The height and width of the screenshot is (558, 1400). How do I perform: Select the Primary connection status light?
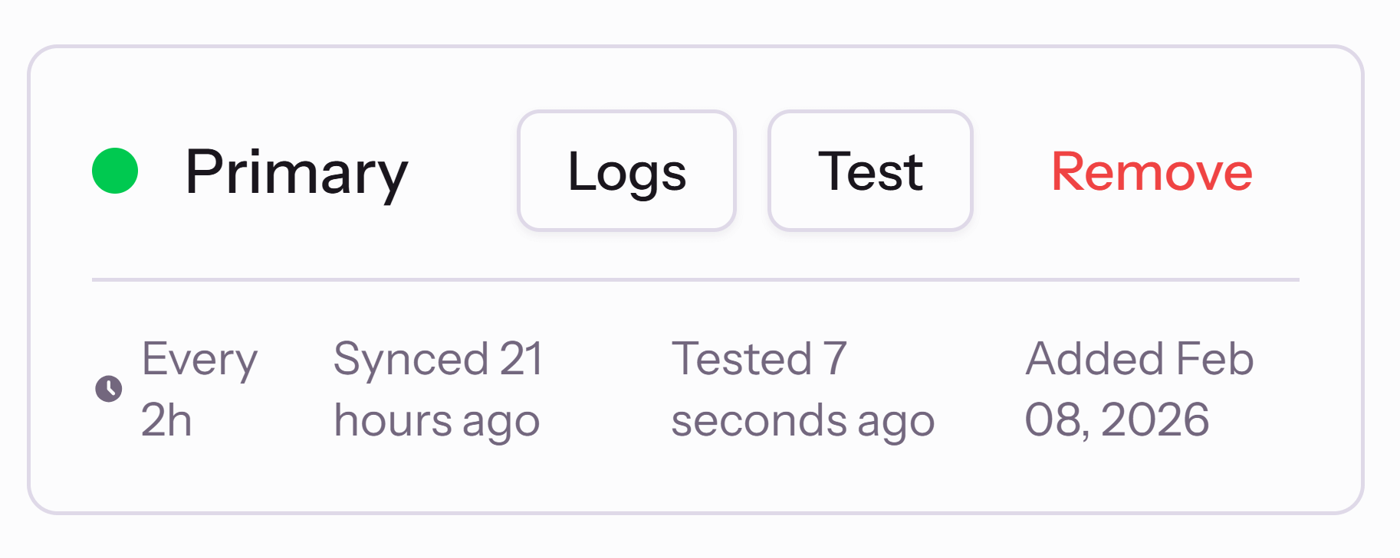coord(113,170)
